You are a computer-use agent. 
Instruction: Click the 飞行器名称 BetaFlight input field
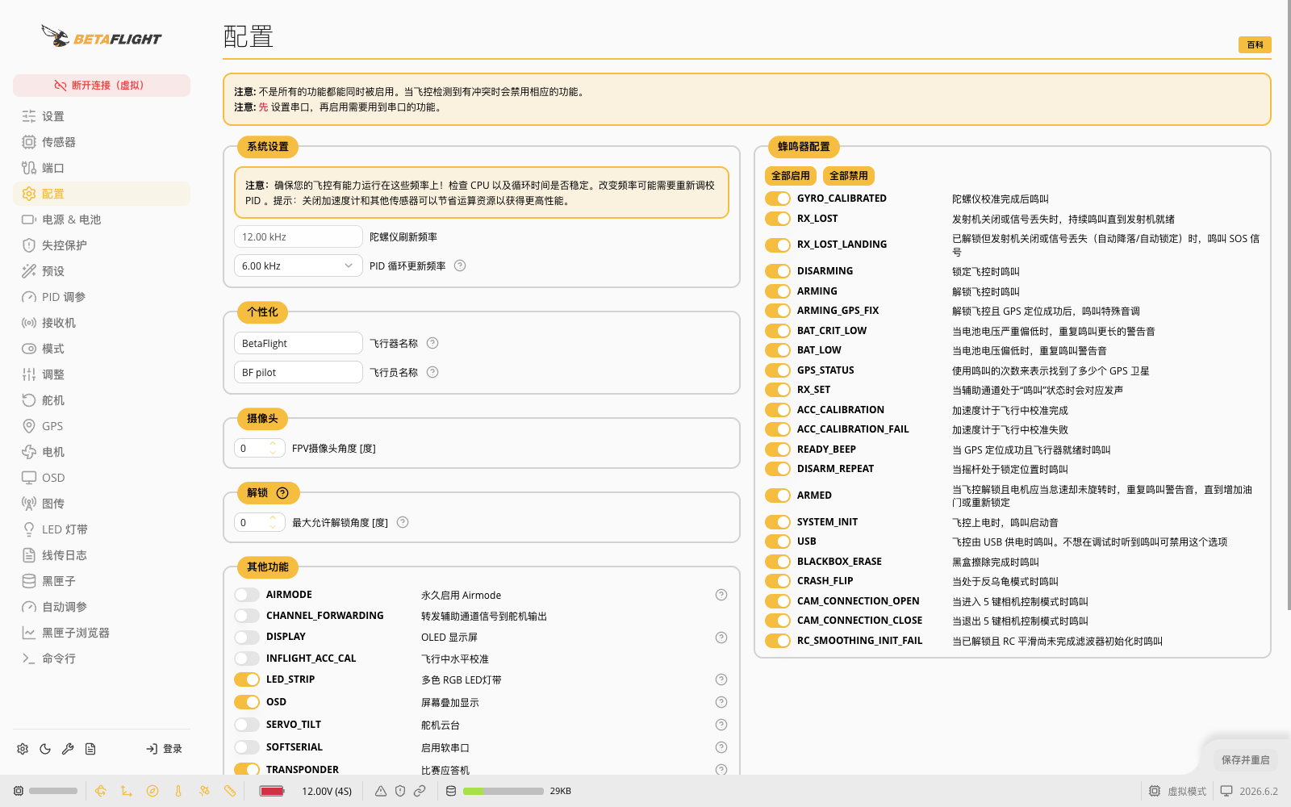(x=298, y=343)
